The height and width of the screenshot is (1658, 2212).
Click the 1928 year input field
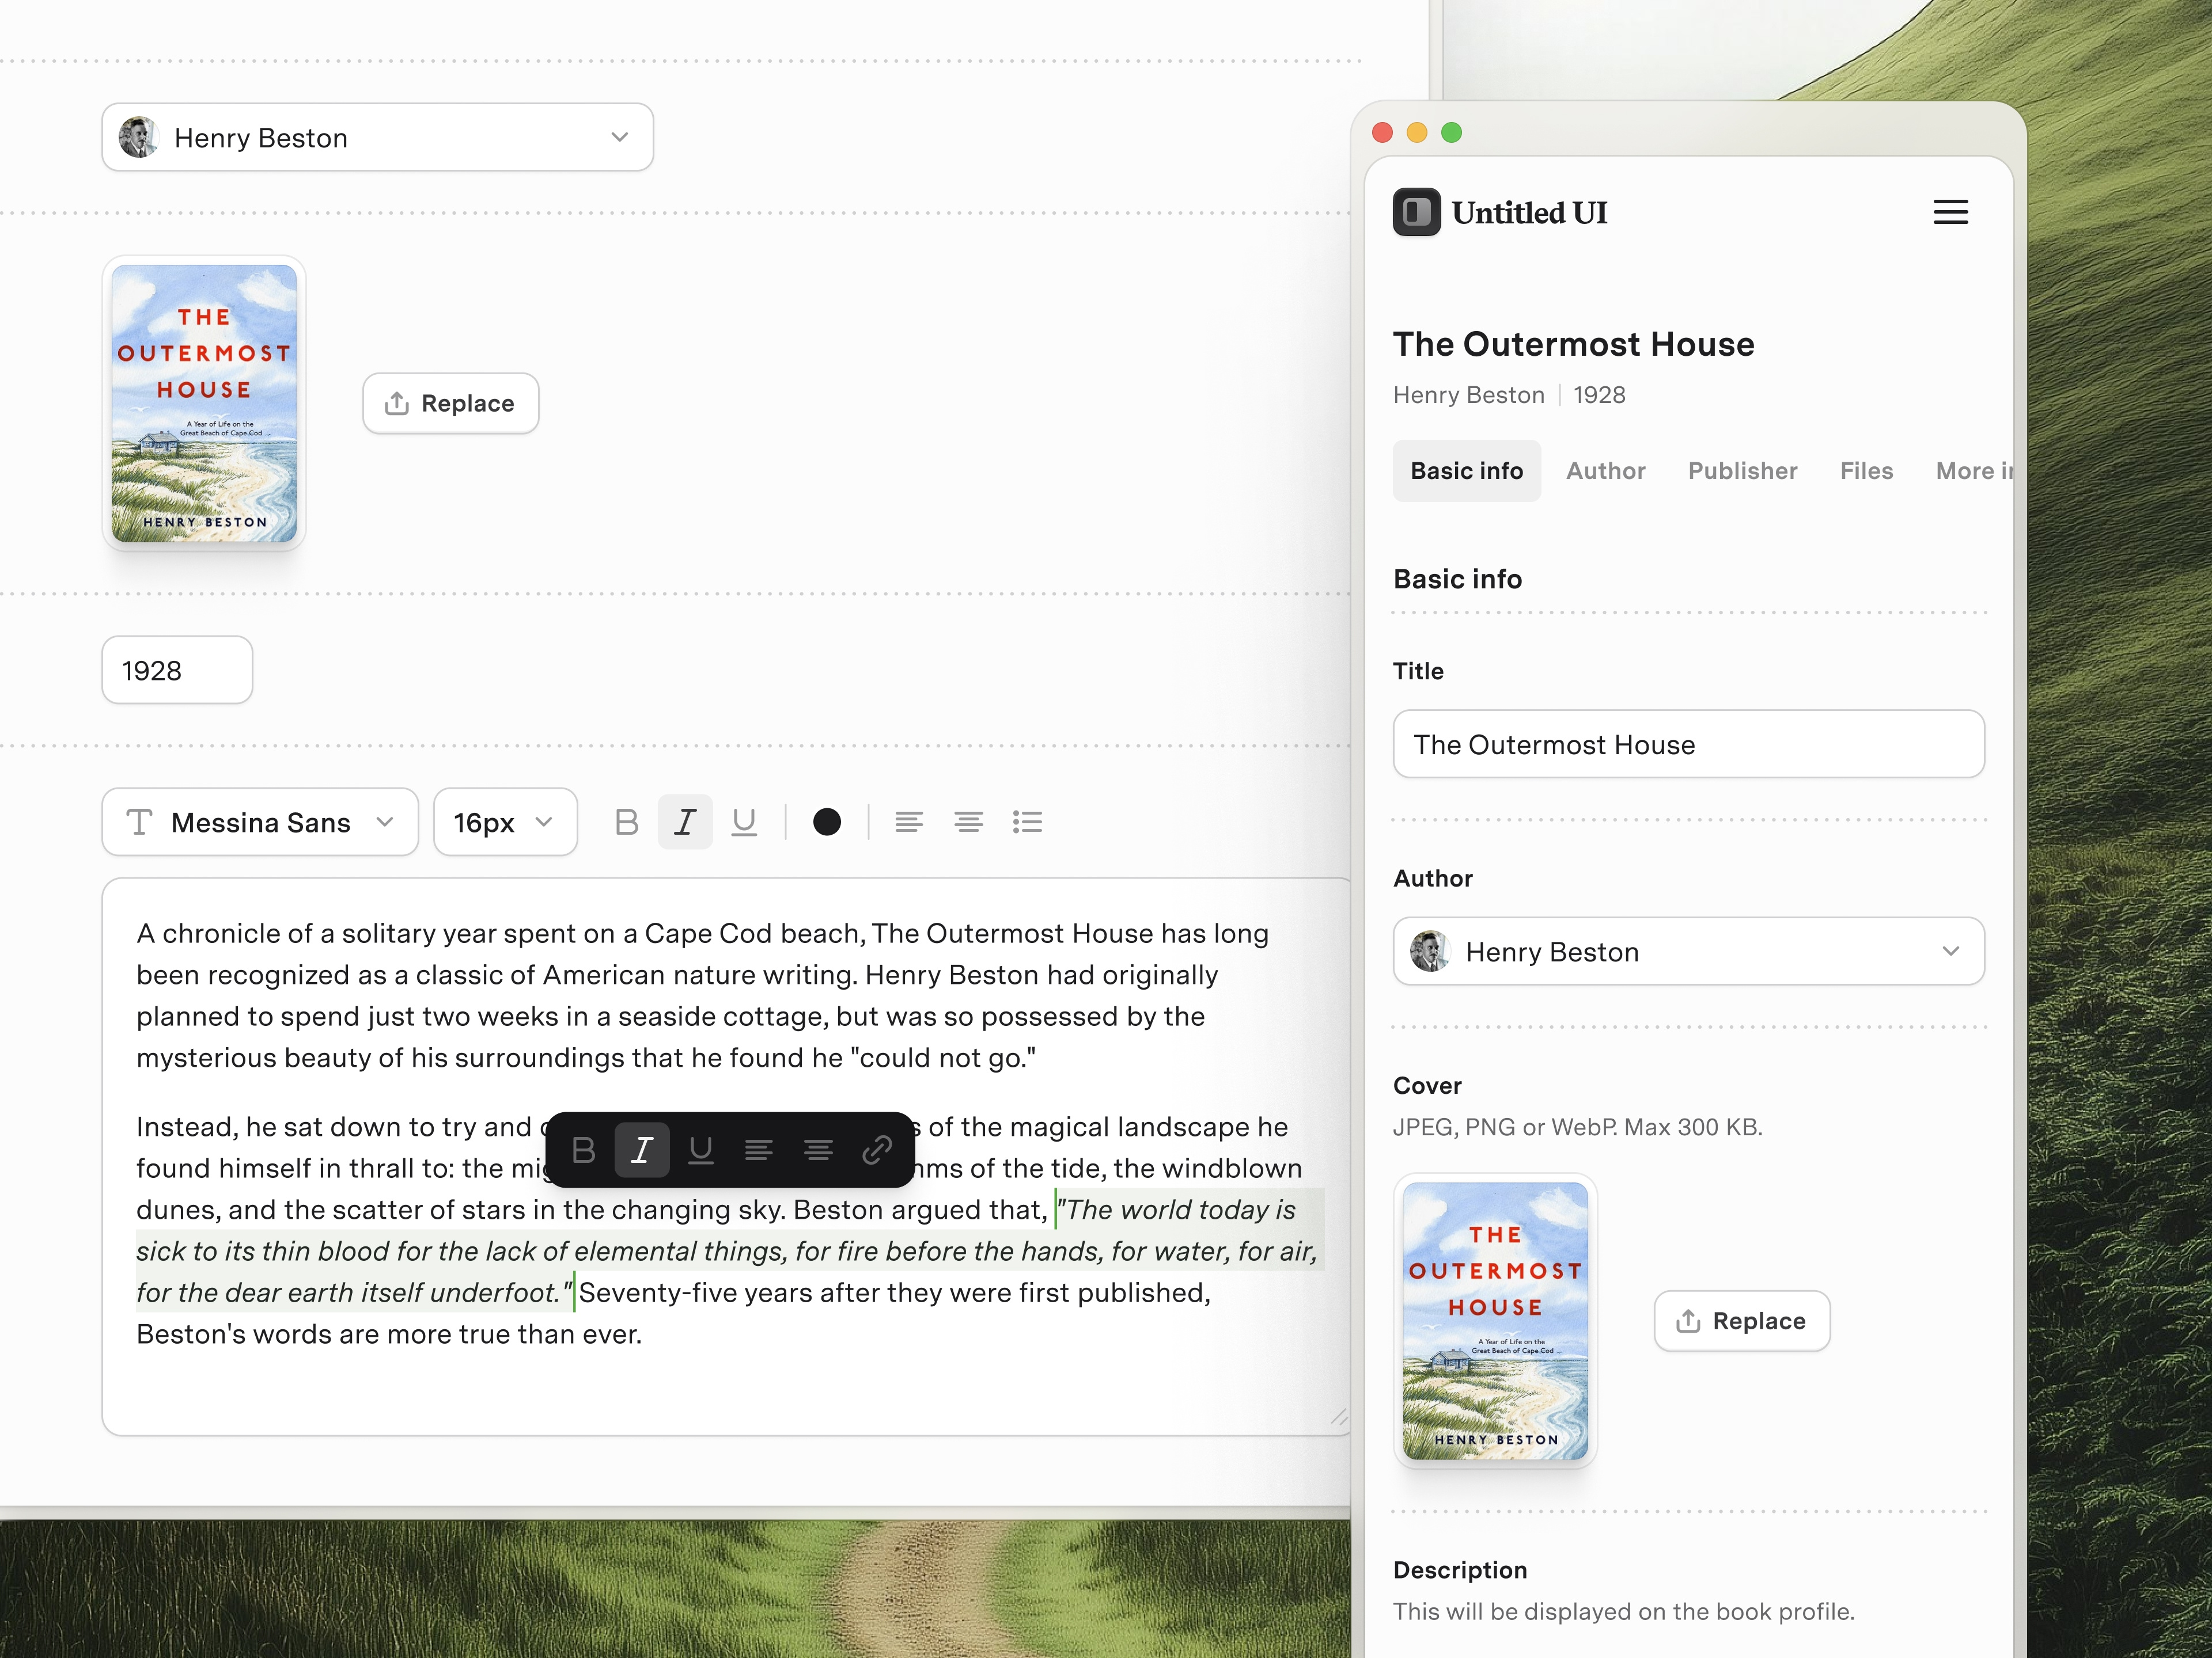point(177,671)
